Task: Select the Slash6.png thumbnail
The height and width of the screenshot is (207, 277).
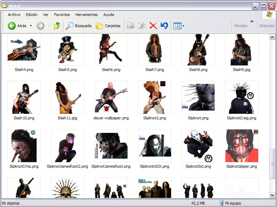Action: [111, 50]
